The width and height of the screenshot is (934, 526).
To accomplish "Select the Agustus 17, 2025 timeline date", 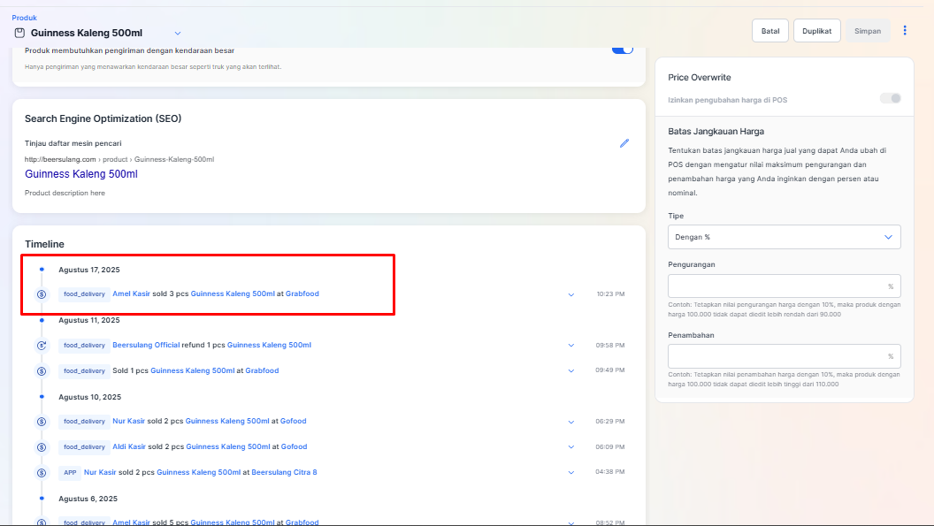I will click(x=89, y=270).
